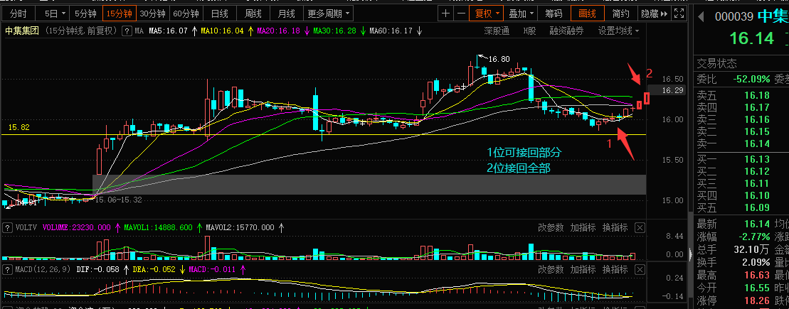This screenshot has width=789, height=309.
Task: Click 改参数 in the MACD panel
Action: click(x=551, y=269)
